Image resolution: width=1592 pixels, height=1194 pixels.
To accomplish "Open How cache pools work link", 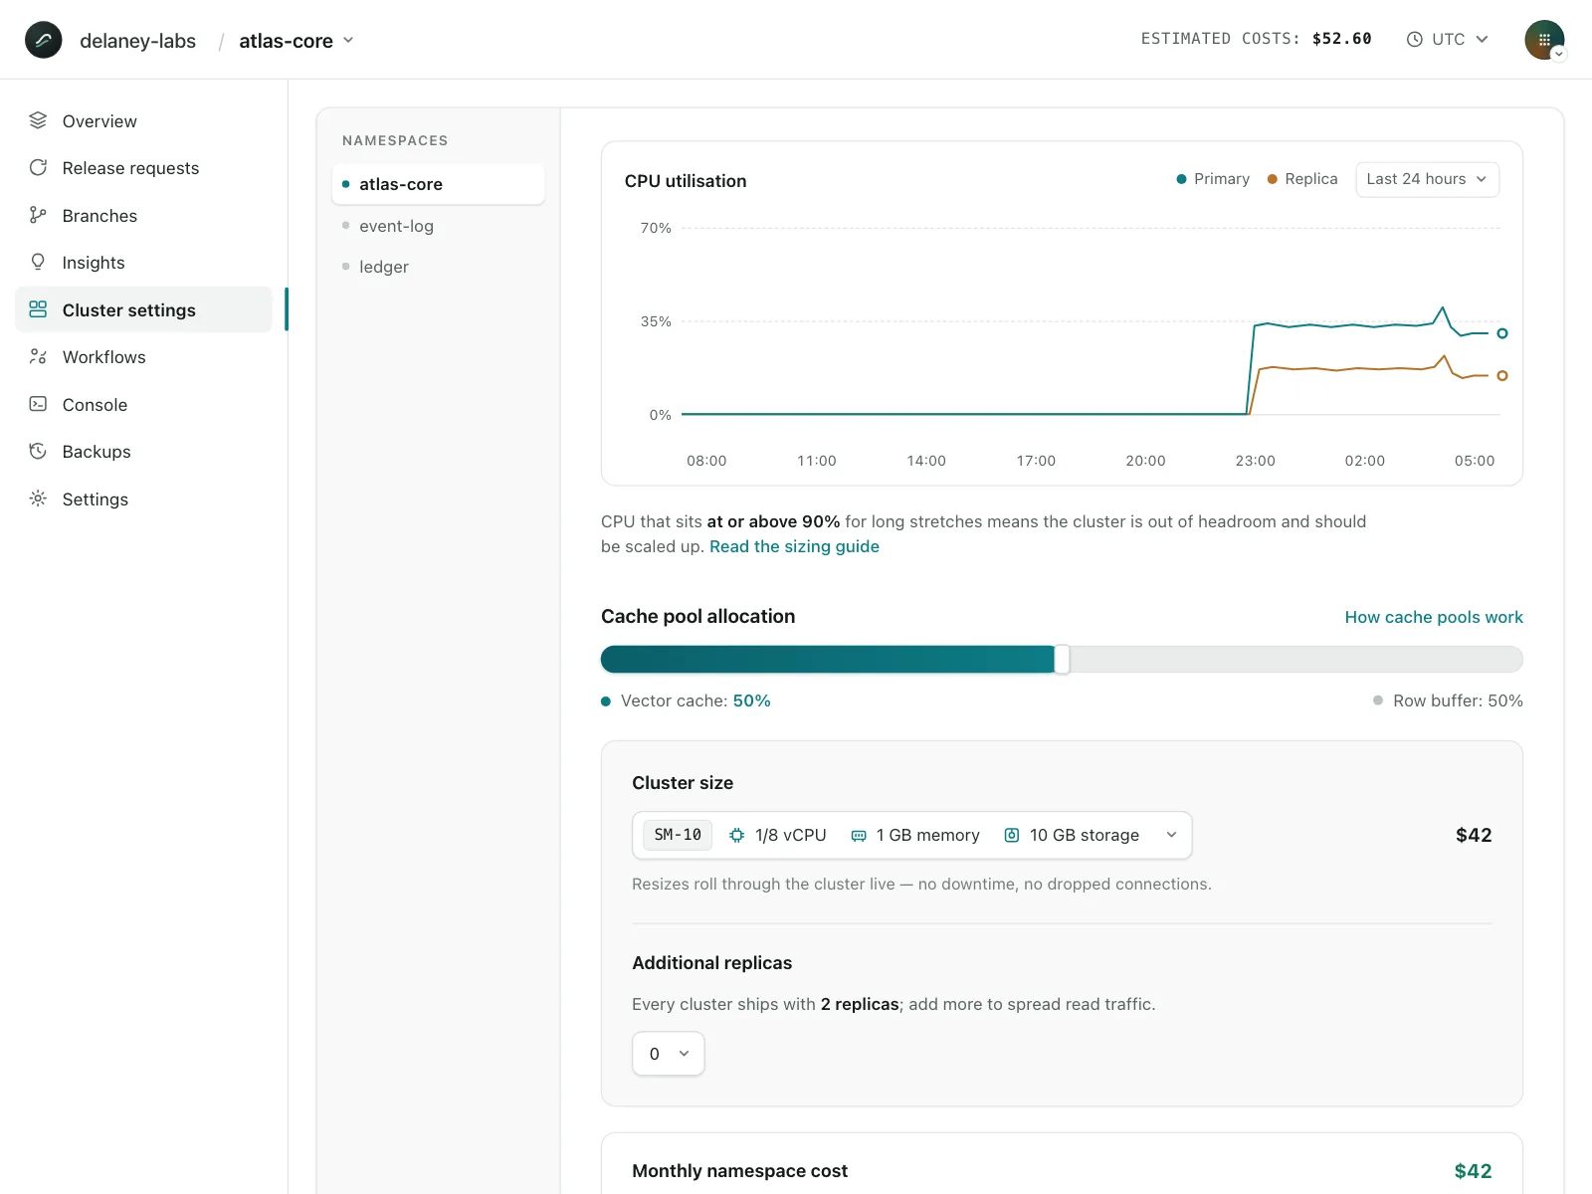I will click(1434, 617).
